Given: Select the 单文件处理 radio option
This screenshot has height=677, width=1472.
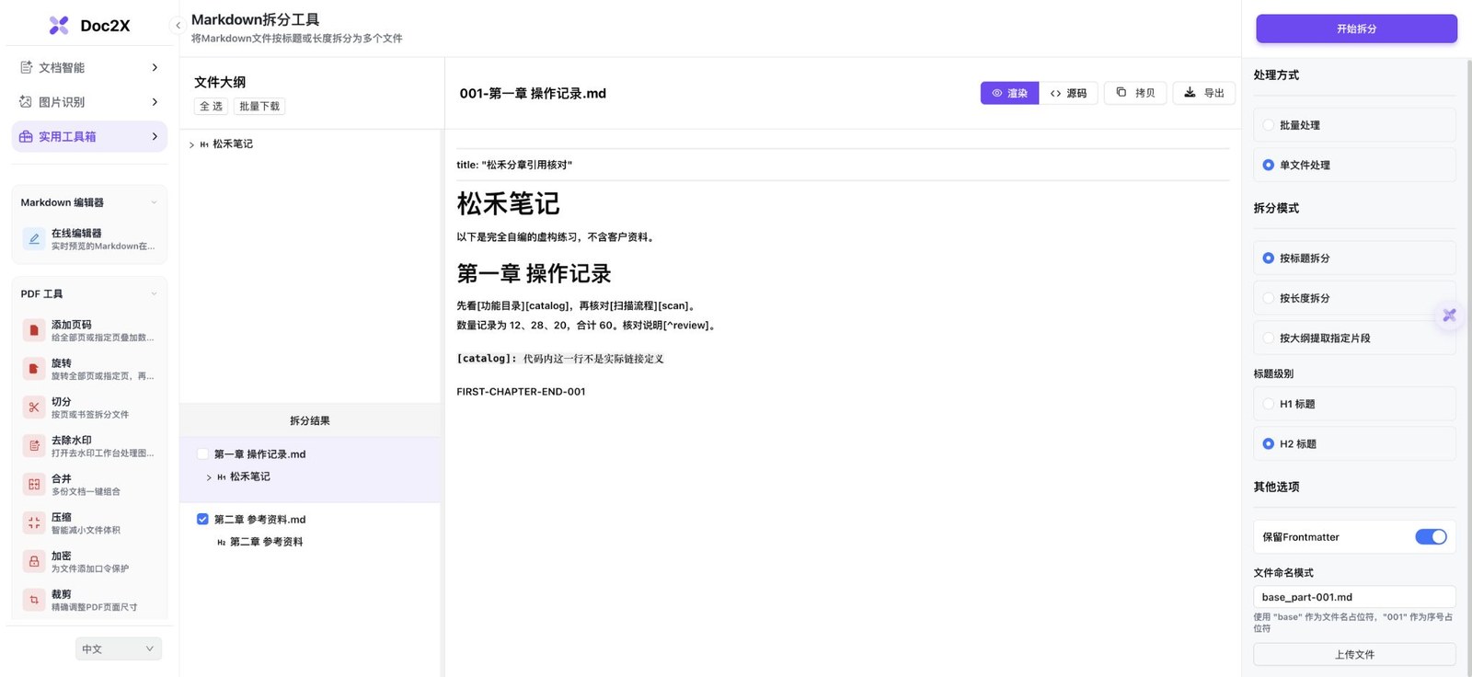Looking at the screenshot, I should [1269, 165].
